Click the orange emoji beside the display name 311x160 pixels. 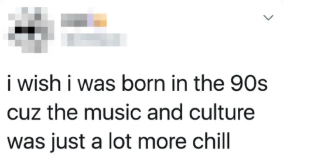click(x=100, y=20)
